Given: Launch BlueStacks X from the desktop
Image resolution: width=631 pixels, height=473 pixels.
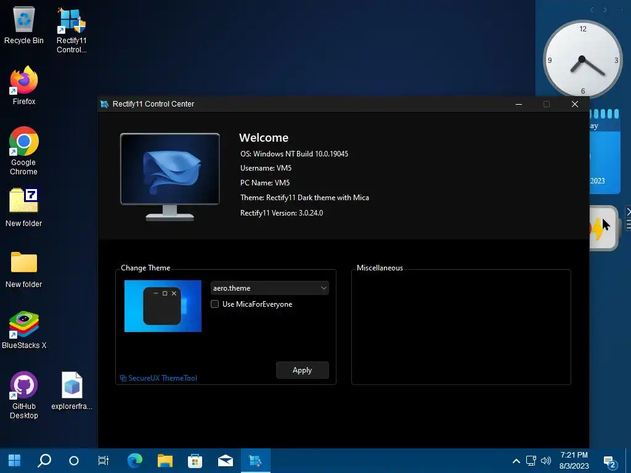Looking at the screenshot, I should pyautogui.click(x=24, y=330).
